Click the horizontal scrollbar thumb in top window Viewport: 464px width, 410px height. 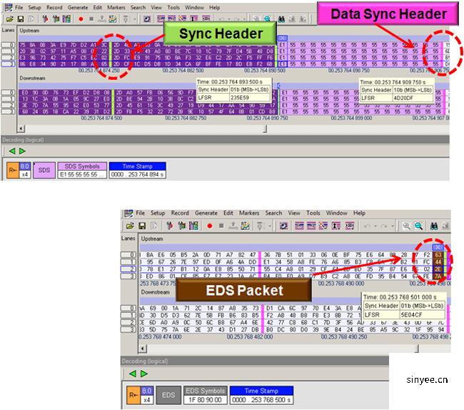(265, 129)
